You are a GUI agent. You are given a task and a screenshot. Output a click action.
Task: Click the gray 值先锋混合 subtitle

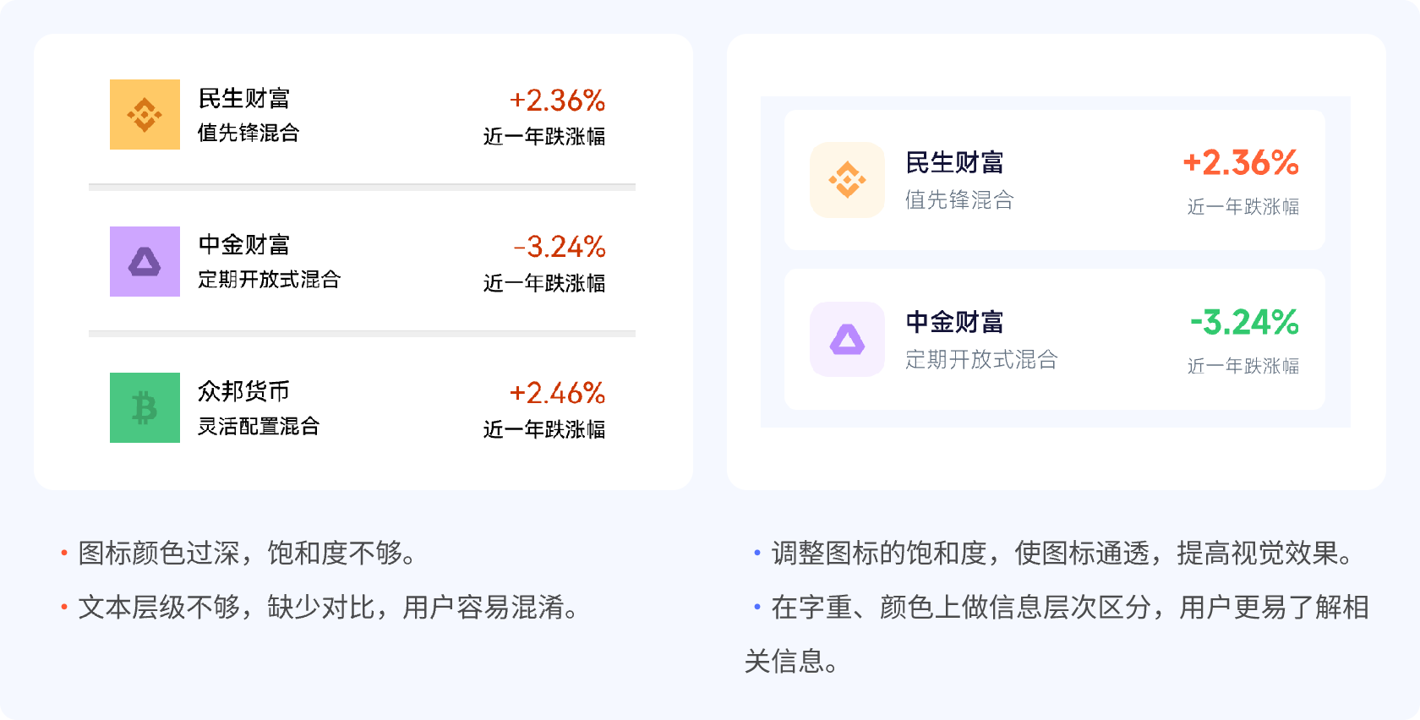[x=959, y=200]
